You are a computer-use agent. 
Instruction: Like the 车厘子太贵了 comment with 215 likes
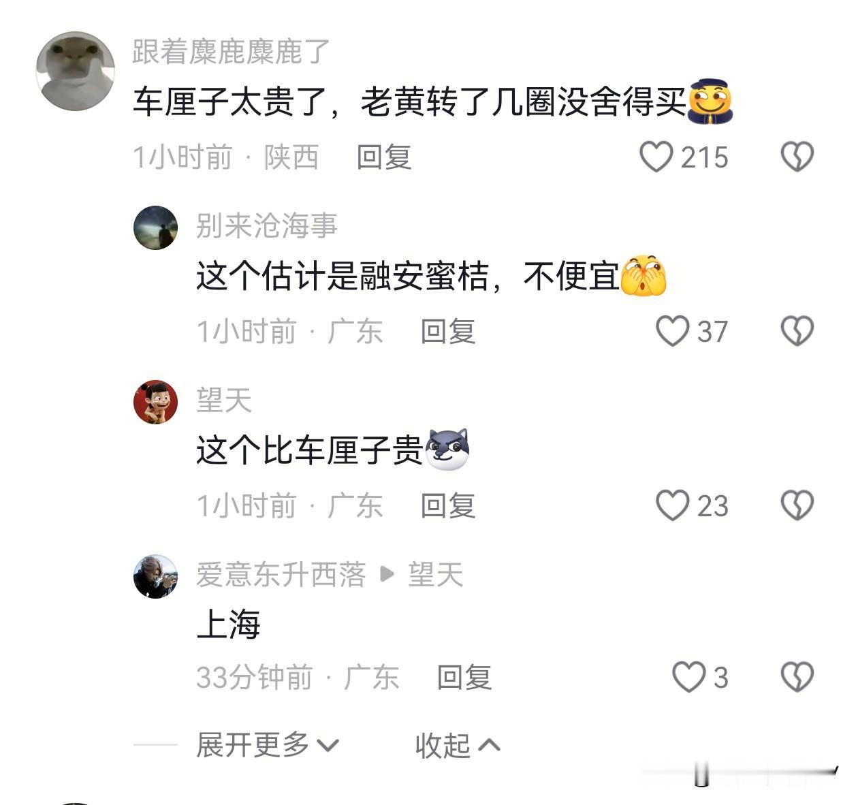click(656, 157)
